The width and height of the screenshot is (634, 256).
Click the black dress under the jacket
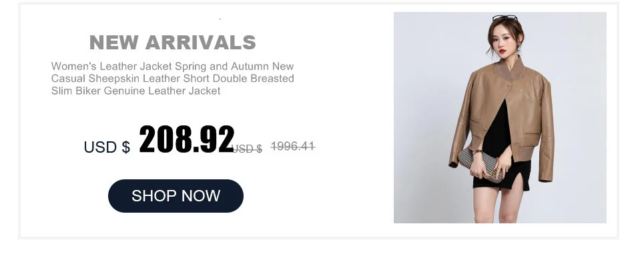(500, 149)
